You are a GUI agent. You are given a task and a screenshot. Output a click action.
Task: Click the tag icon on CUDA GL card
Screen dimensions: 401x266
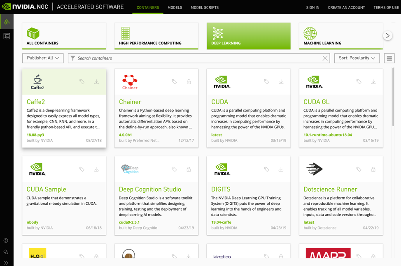(x=359, y=82)
